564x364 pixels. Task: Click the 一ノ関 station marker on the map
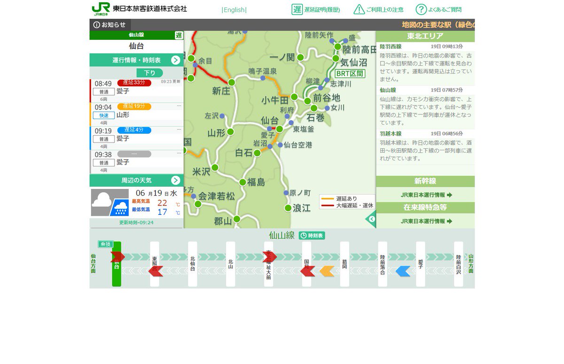point(300,58)
